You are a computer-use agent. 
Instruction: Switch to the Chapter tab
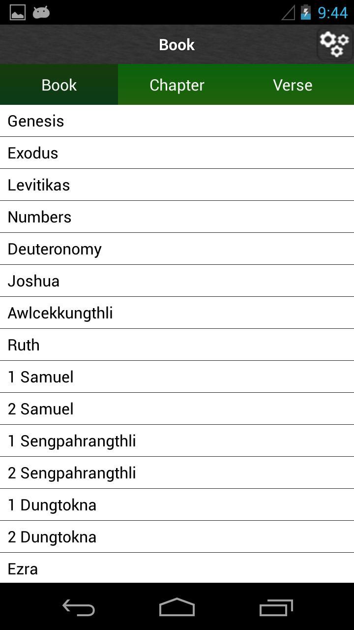coord(177,85)
